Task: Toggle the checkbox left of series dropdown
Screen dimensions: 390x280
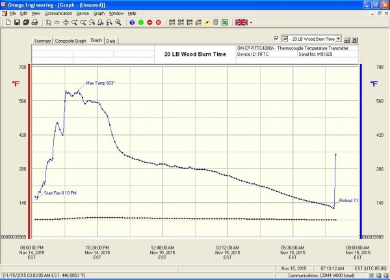Action: tap(277, 39)
